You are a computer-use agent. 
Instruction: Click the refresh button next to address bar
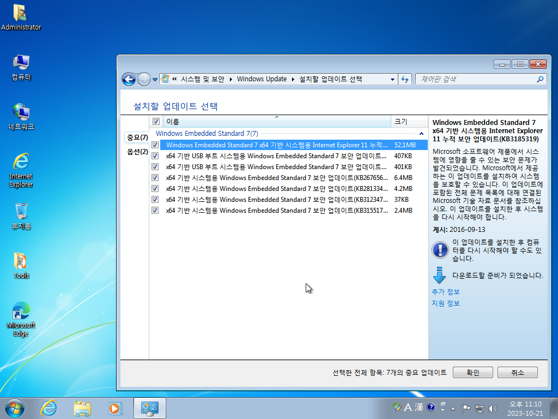[405, 79]
